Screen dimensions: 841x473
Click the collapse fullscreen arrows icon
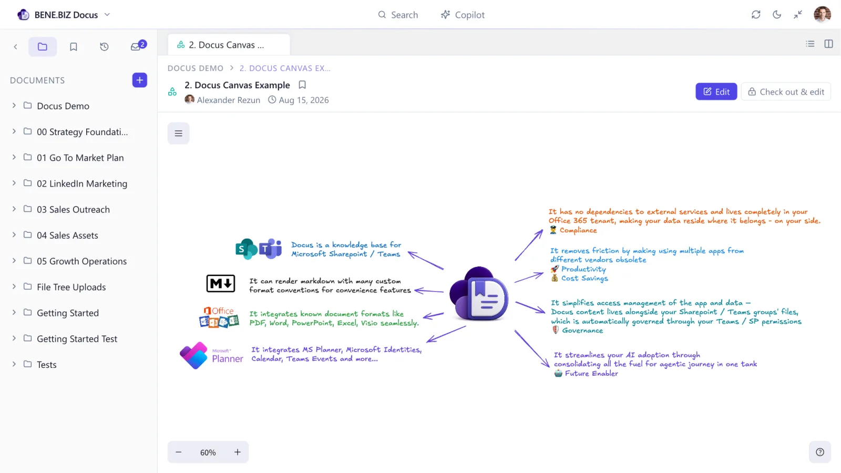798,15
